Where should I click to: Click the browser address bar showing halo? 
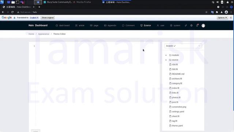[x=110, y=12]
